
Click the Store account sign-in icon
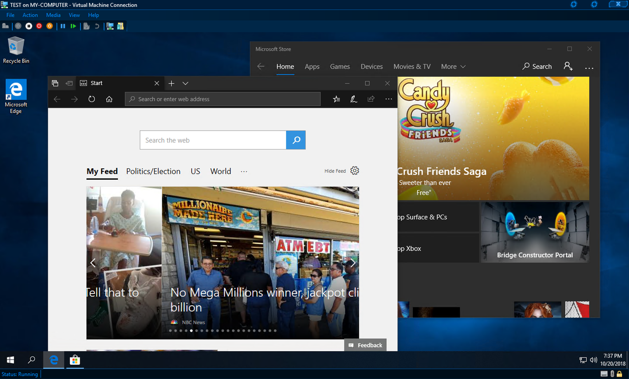tap(568, 66)
